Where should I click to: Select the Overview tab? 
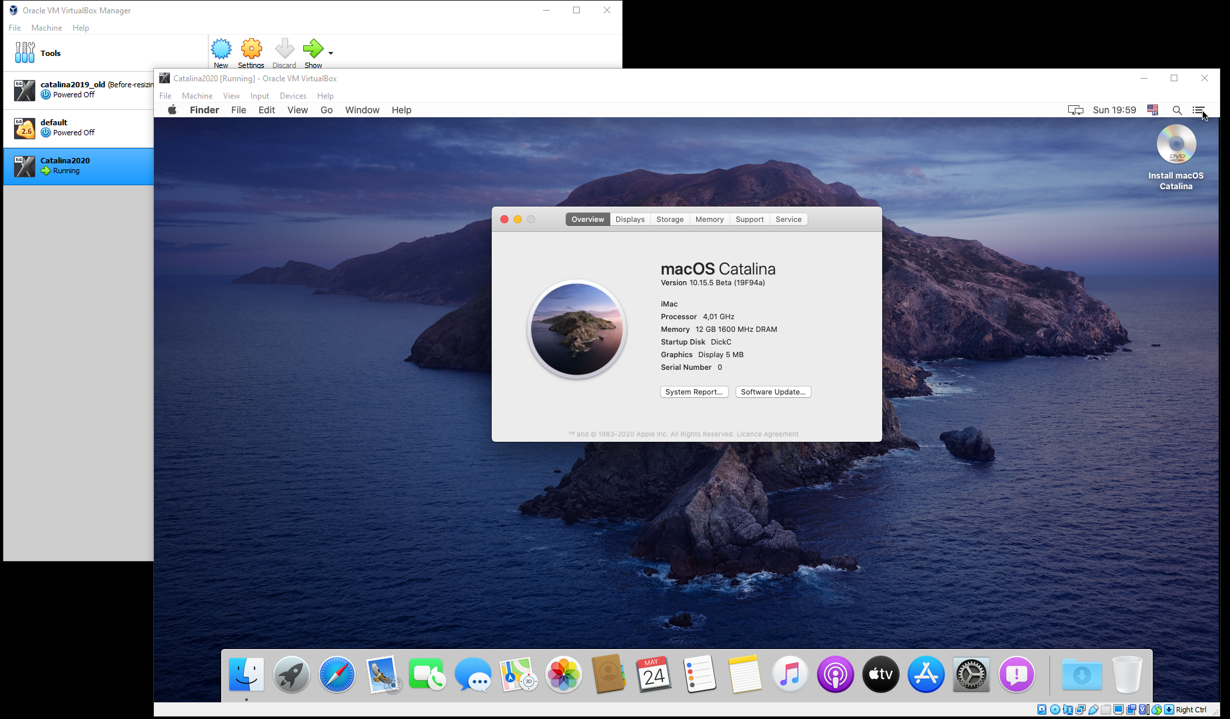pos(588,219)
